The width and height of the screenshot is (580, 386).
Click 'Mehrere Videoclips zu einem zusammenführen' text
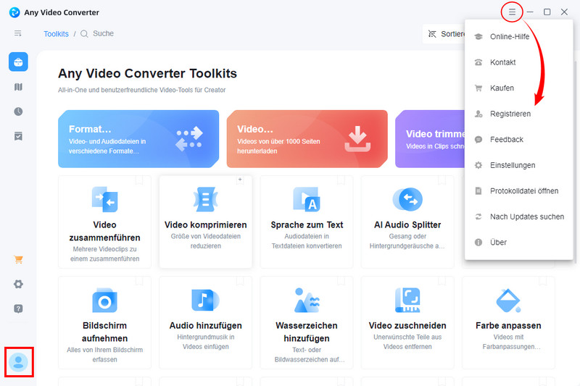tap(104, 254)
